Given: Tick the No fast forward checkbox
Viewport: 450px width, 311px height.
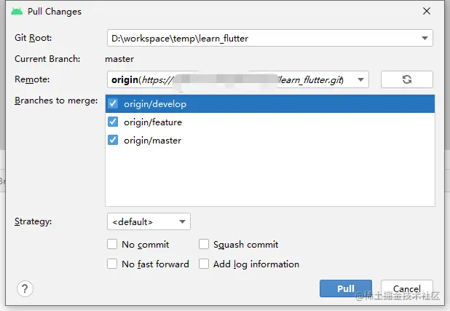Looking at the screenshot, I should point(112,264).
